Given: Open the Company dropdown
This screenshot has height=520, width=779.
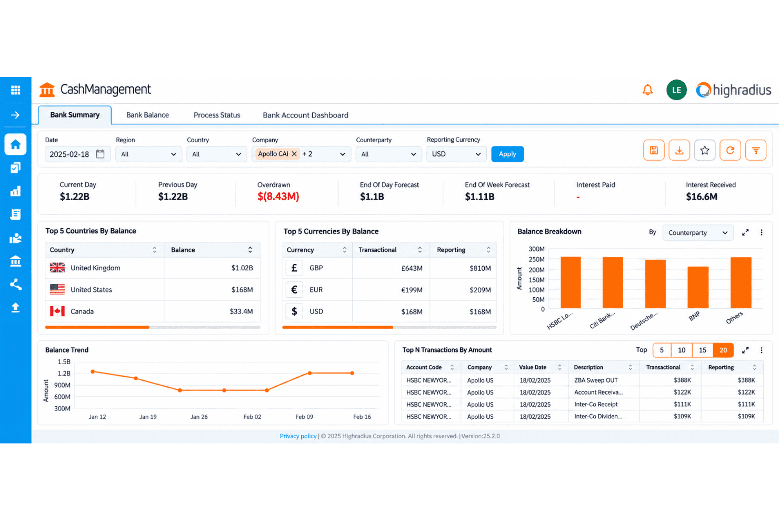Looking at the screenshot, I should coord(301,154).
